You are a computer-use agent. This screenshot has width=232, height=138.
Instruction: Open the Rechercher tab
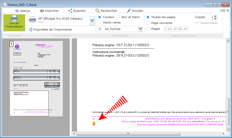point(106,11)
